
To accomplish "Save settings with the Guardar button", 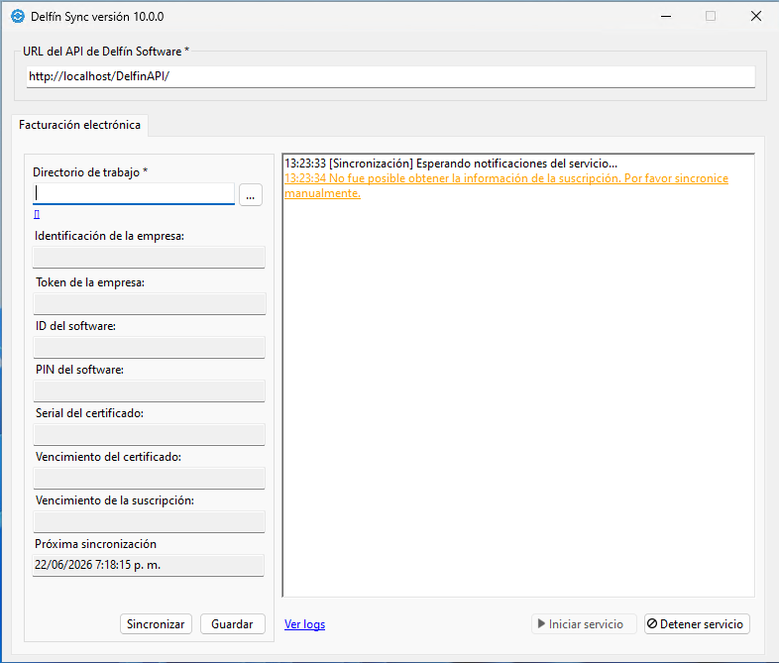I will point(233,623).
